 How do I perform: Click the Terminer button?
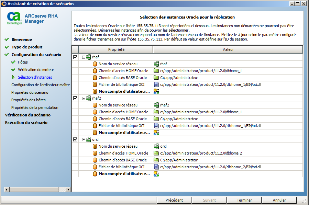[x=244, y=200]
